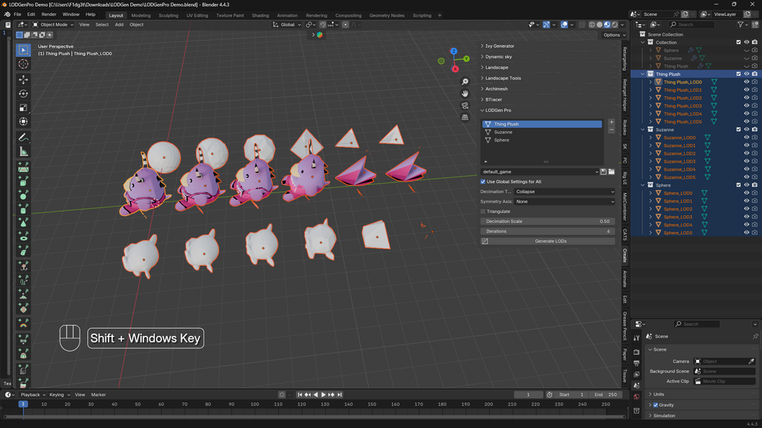Viewport: 762px width, 428px height.
Task: Open the timeline Keying popover
Action: click(x=59, y=395)
